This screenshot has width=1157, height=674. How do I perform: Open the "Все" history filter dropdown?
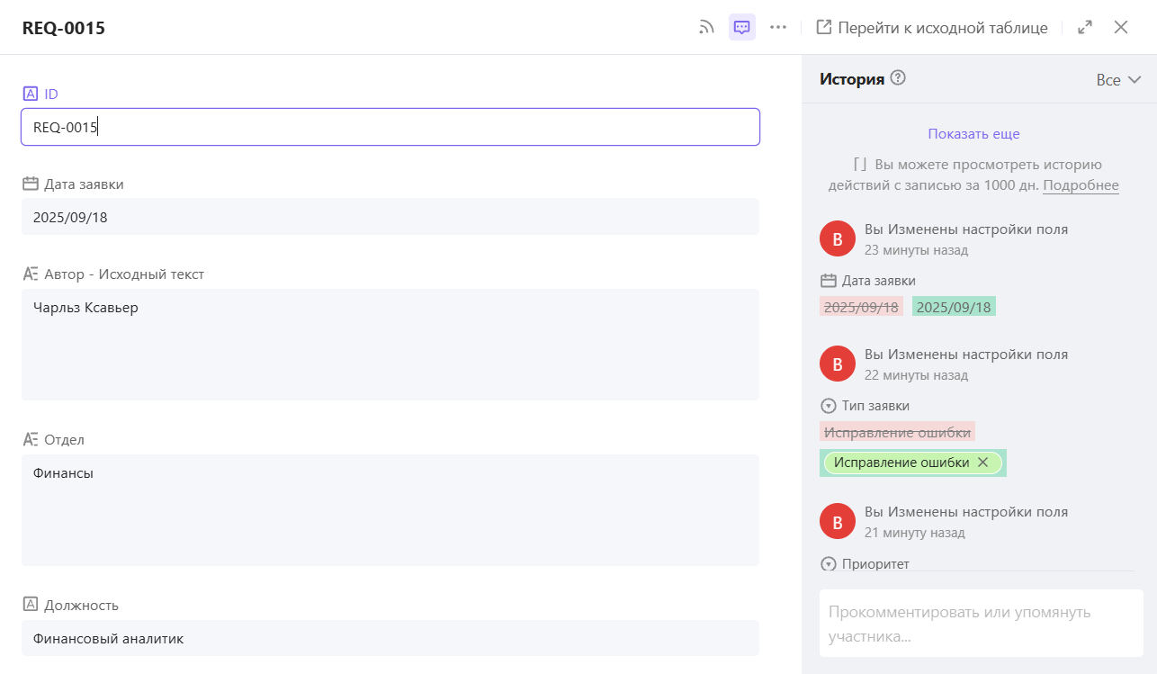(x=1118, y=80)
